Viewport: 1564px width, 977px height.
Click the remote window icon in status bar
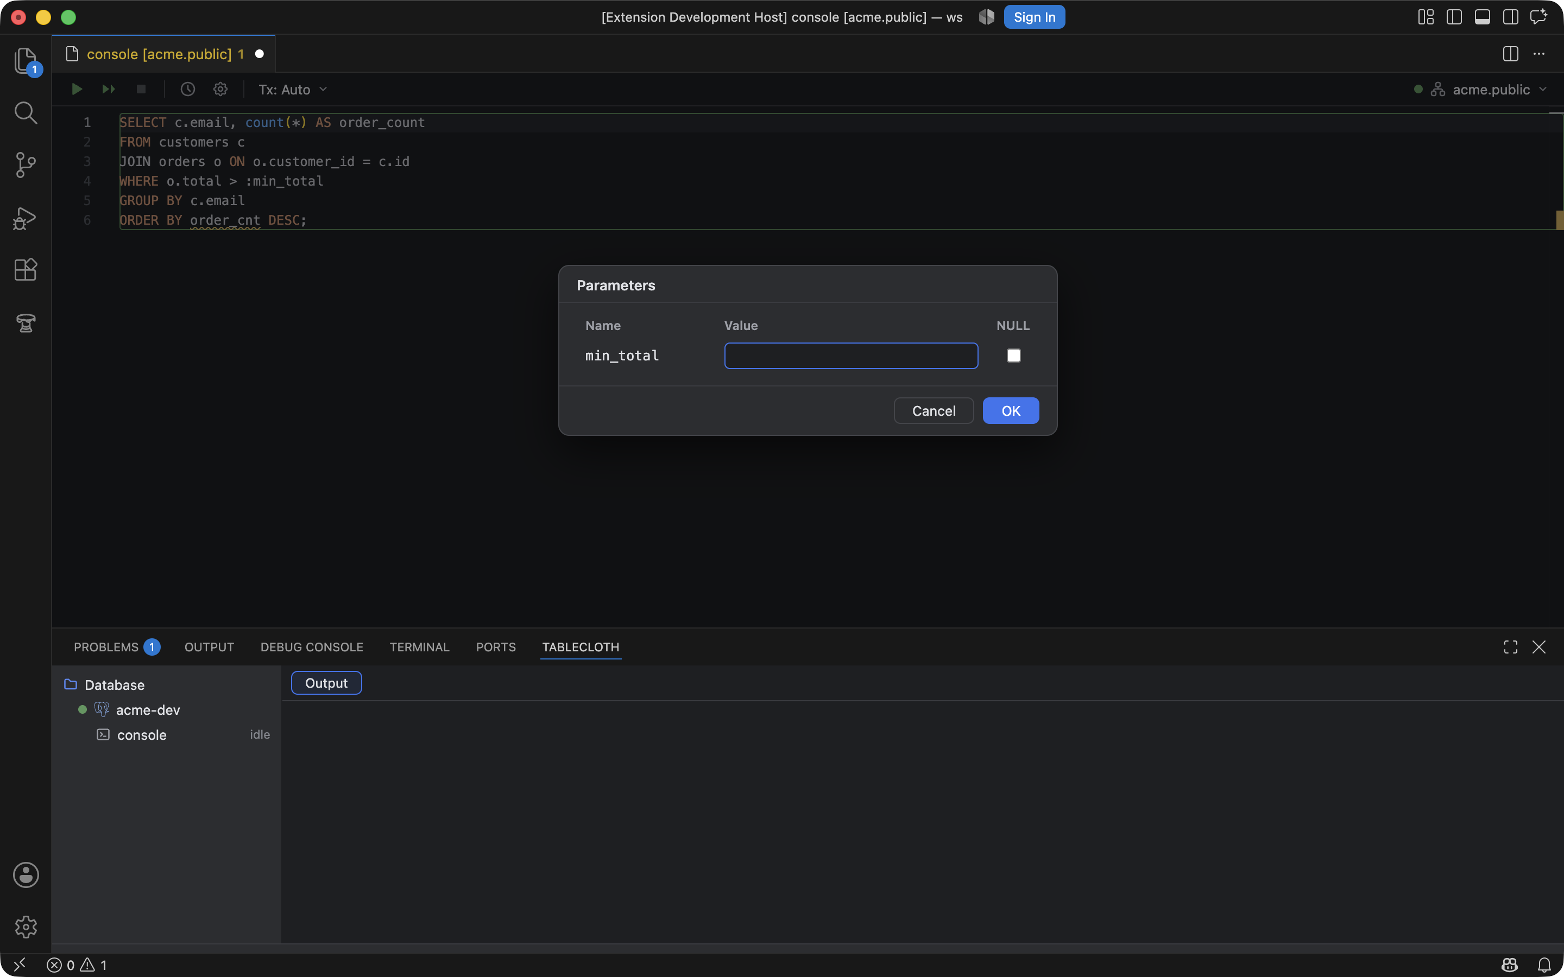pyautogui.click(x=20, y=966)
